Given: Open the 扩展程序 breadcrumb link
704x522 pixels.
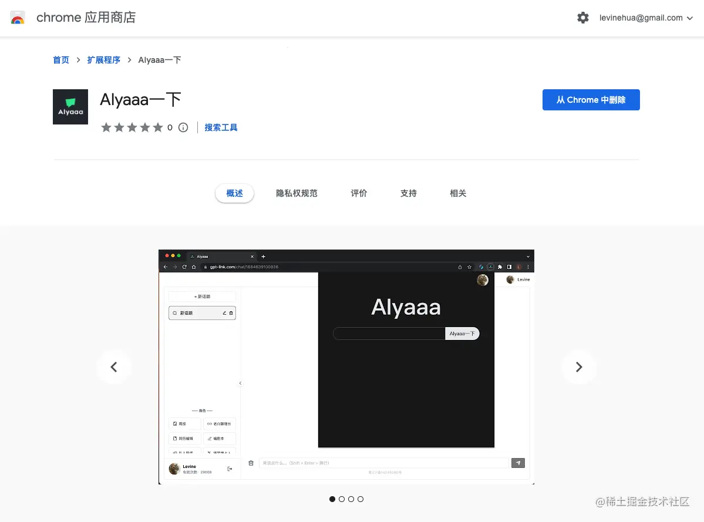Looking at the screenshot, I should pyautogui.click(x=104, y=60).
